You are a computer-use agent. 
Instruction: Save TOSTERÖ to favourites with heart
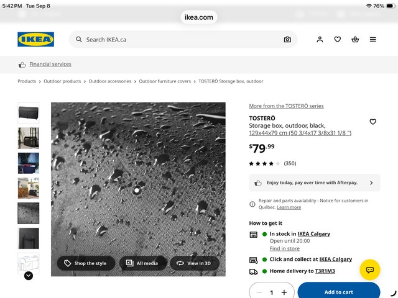[x=373, y=122]
